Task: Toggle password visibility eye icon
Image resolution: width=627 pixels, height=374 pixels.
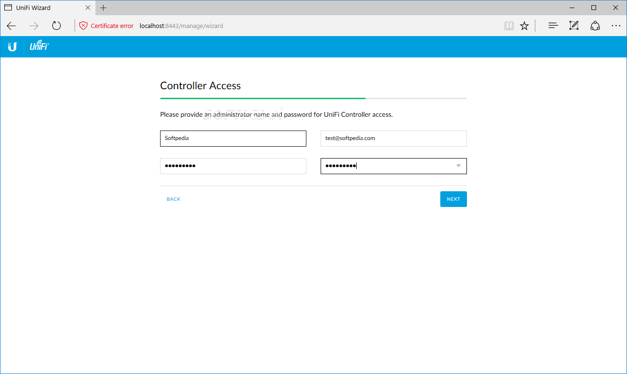Action: (458, 166)
